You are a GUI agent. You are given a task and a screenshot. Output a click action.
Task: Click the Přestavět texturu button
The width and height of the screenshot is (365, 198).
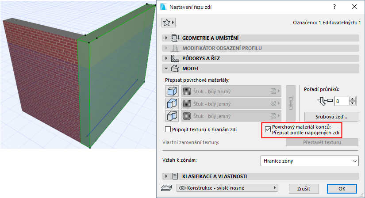pyautogui.click(x=322, y=142)
